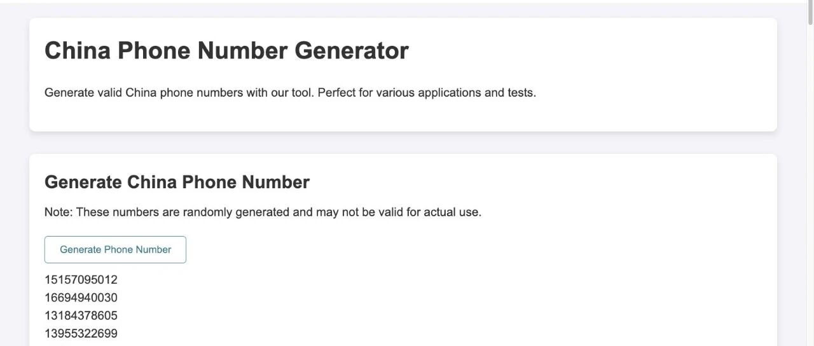Click the word "Generator" in the main title
Viewport: 814px width, 346px height.
(352, 51)
